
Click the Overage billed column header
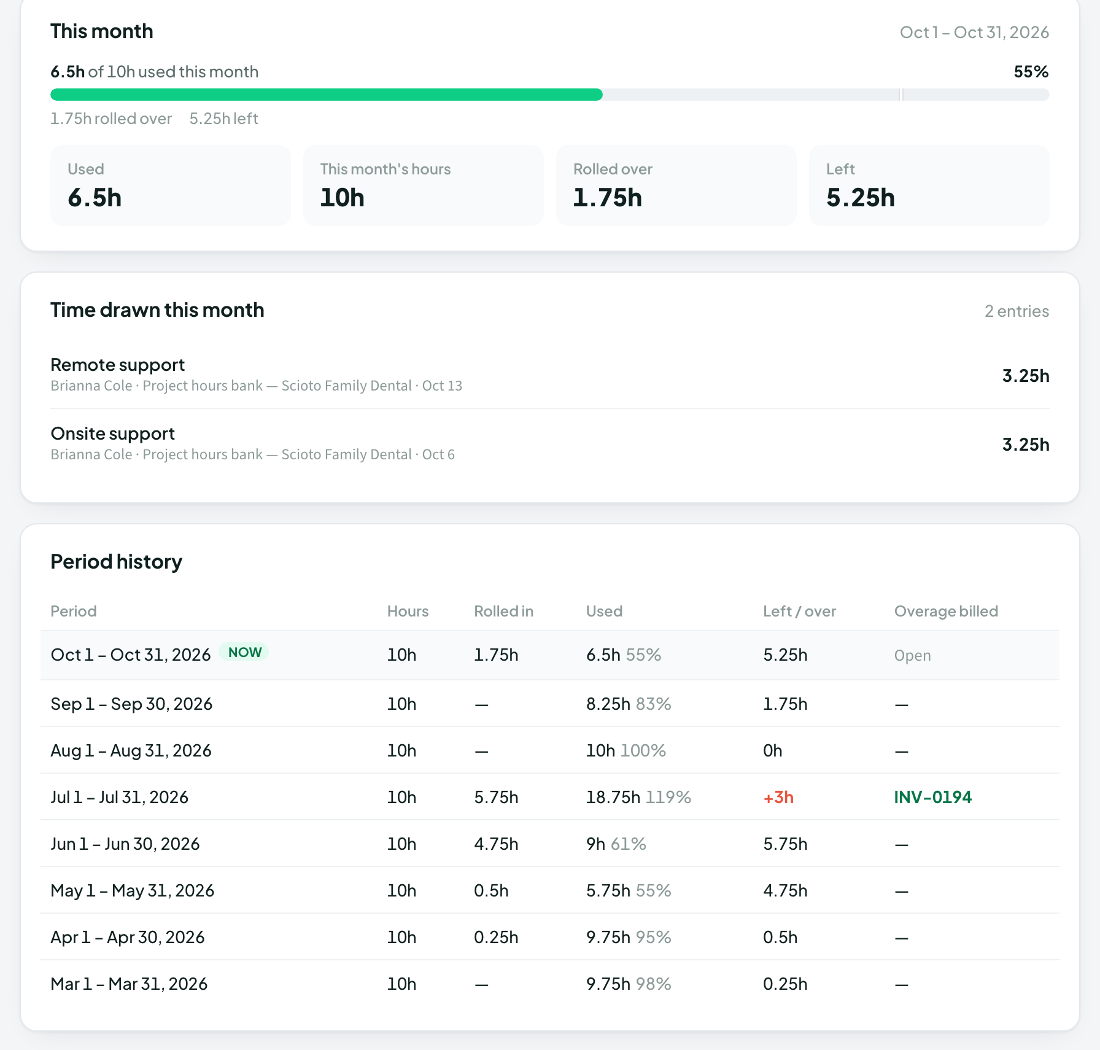[946, 611]
